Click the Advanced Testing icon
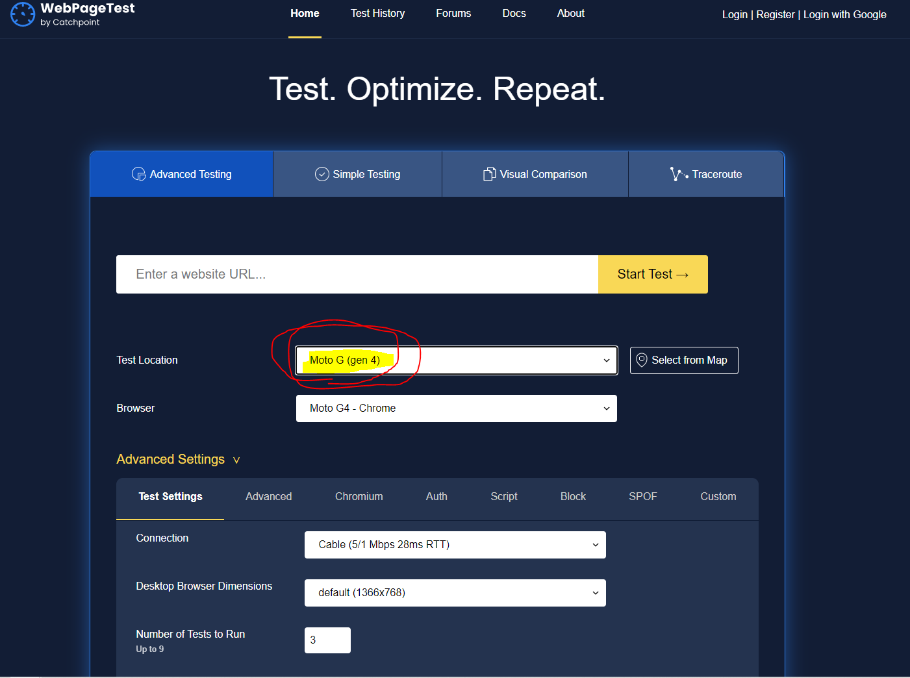 pos(139,174)
